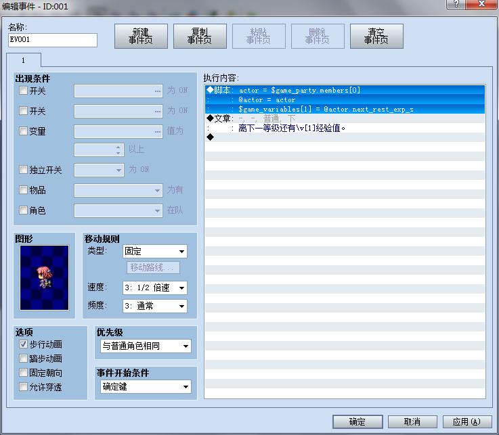Screen dimensions: 499x435
Task: Close the 编辑事件 window
Action: tap(481, 4)
